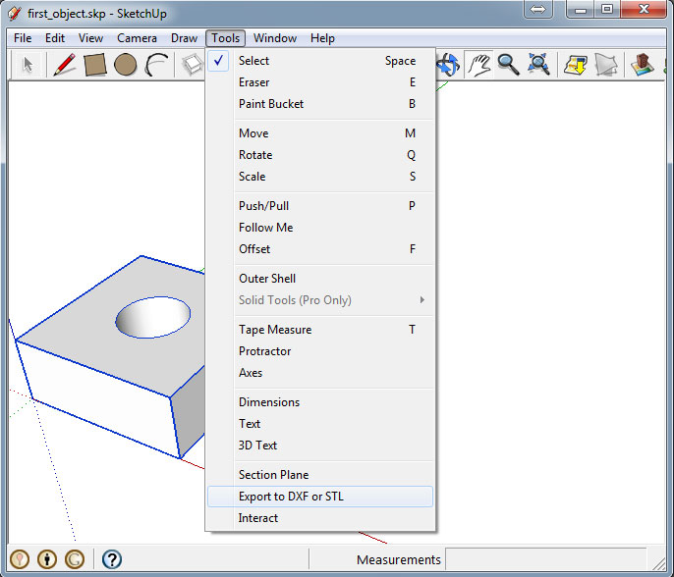
Task: Open the File menu
Action: [23, 38]
